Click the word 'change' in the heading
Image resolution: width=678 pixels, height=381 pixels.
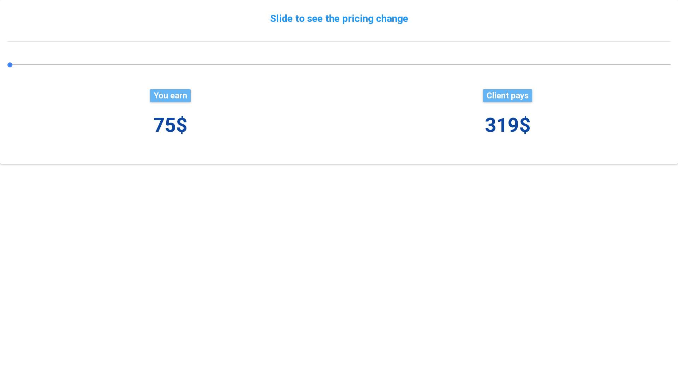(392, 19)
